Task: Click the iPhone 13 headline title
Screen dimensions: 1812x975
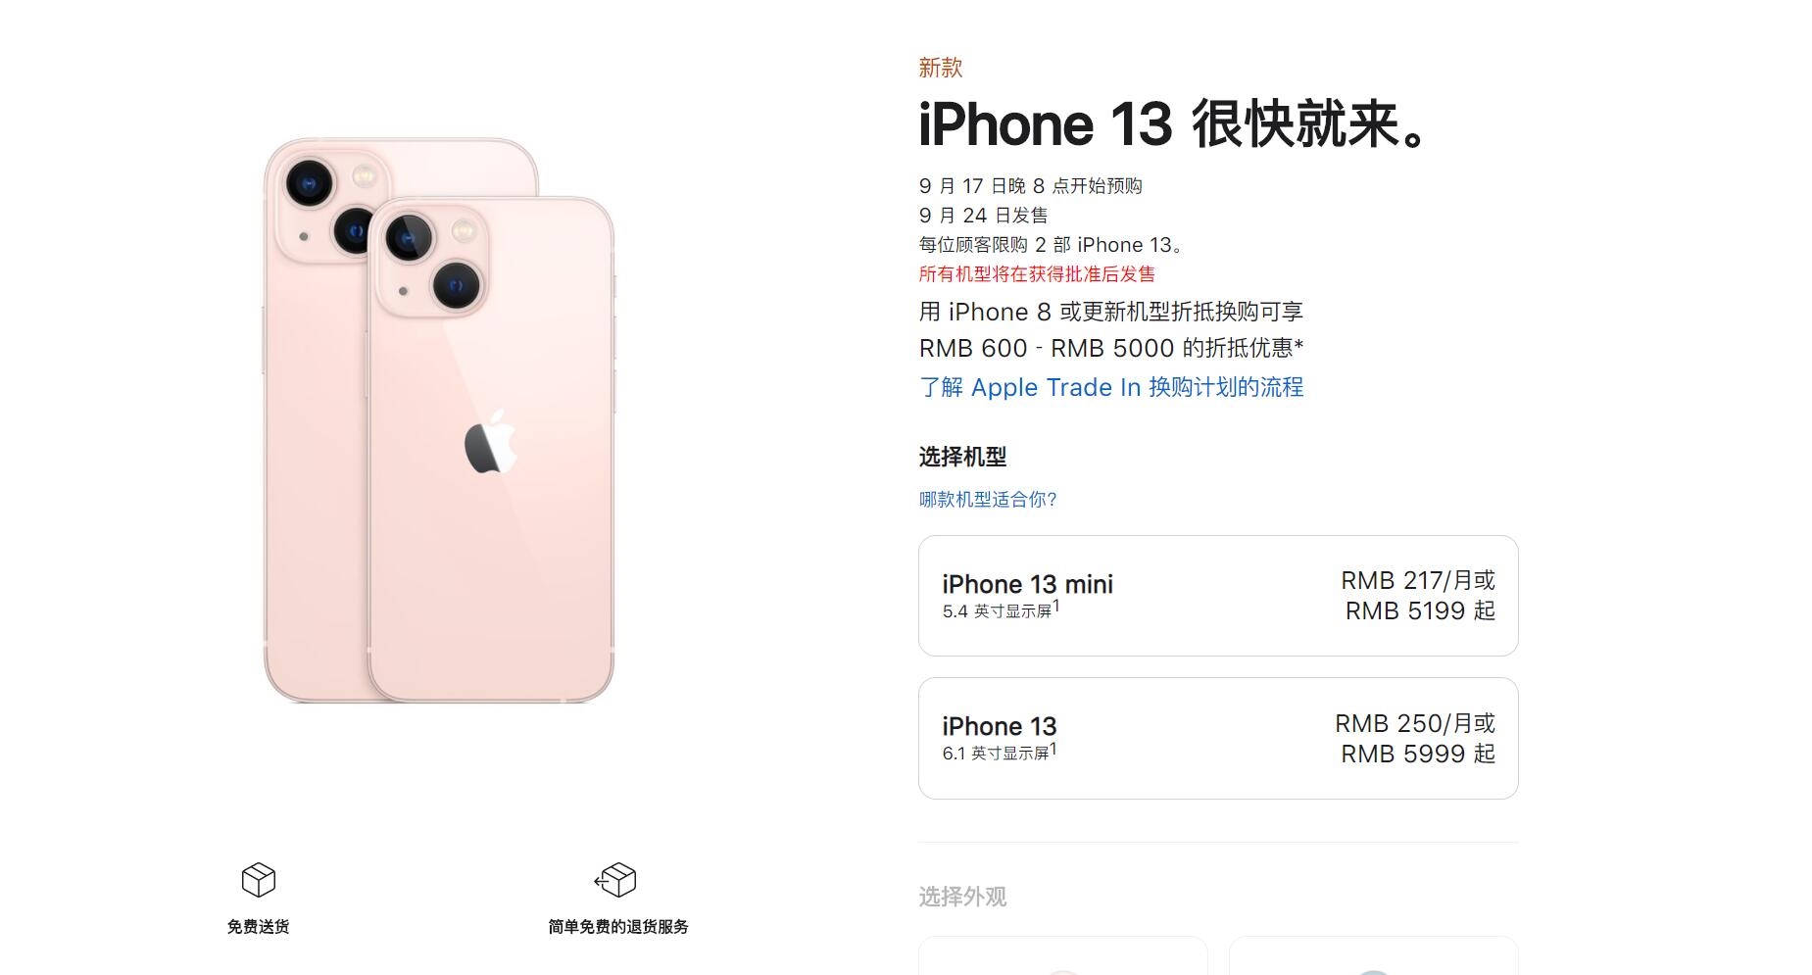Action: [1174, 124]
